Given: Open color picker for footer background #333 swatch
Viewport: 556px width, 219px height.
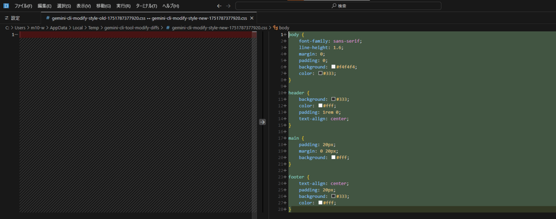Looking at the screenshot, I should 333,196.
